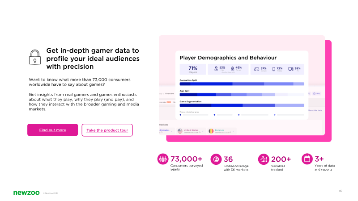Click the male player icon at 53%
The width and height of the screenshot is (358, 201).
click(x=216, y=68)
